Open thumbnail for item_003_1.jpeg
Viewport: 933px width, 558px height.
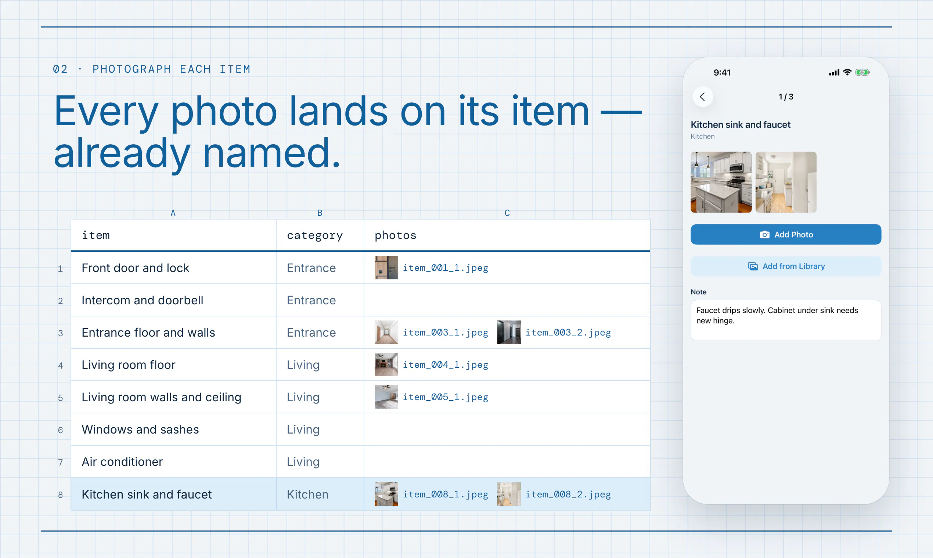(x=386, y=332)
